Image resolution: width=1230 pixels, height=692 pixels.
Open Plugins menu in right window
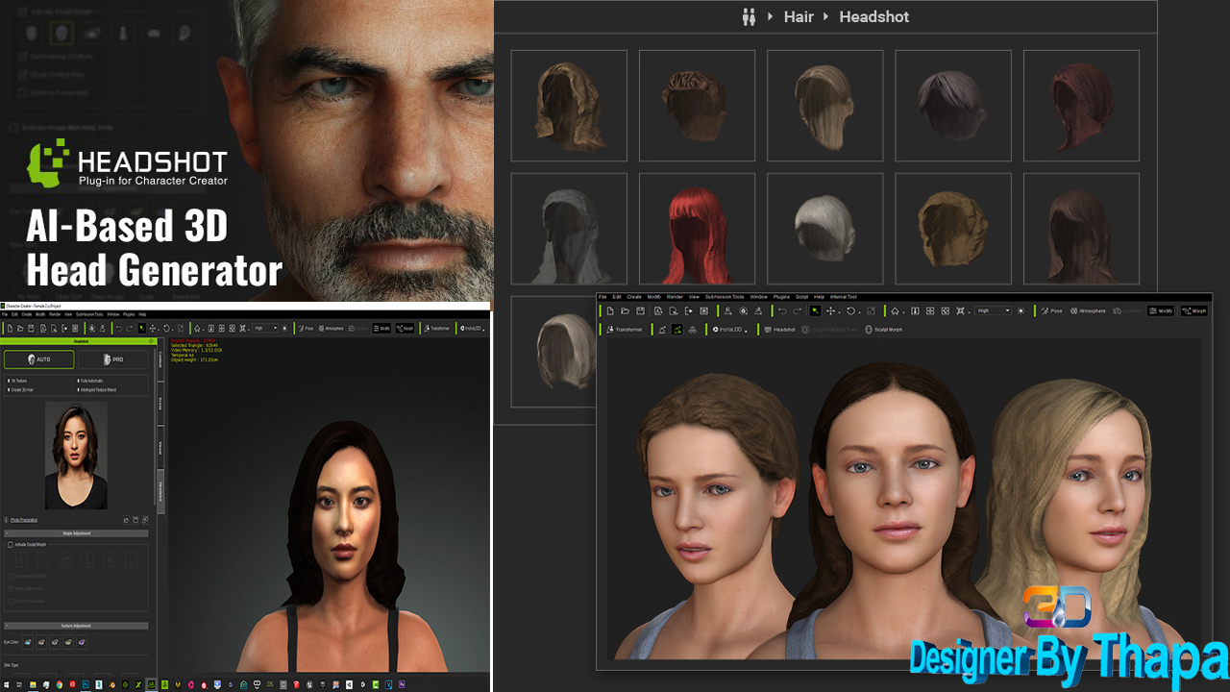781,296
